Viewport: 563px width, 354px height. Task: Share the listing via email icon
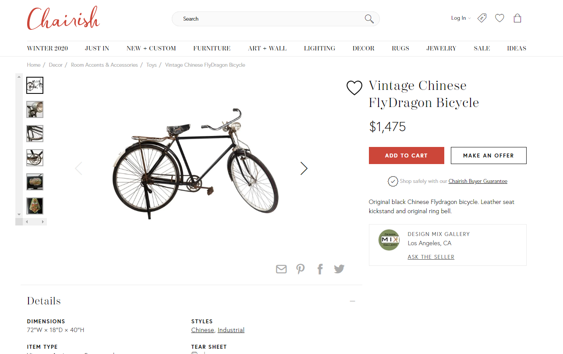click(281, 269)
